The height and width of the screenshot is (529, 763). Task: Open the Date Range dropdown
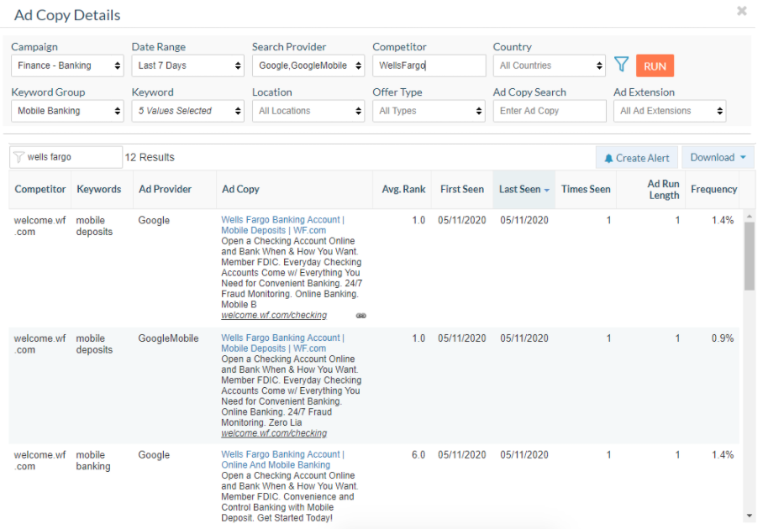(188, 65)
